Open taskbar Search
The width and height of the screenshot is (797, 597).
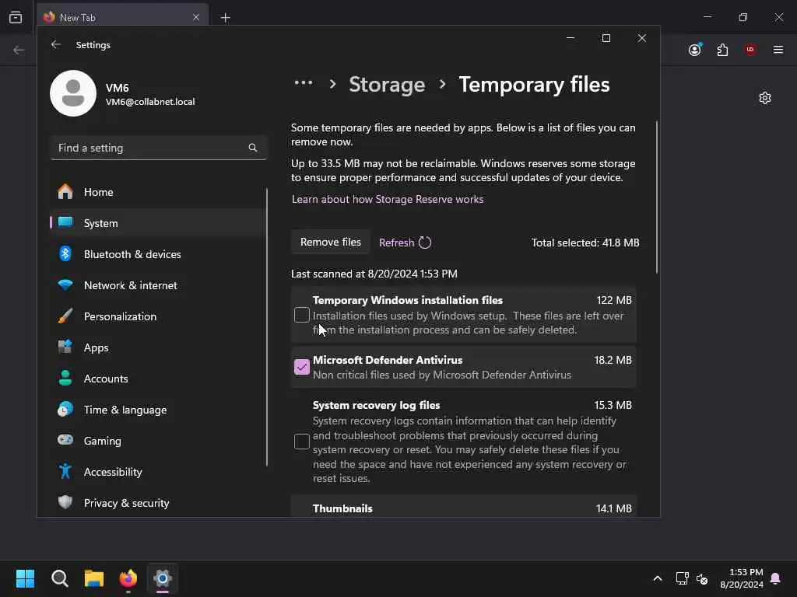(x=59, y=578)
